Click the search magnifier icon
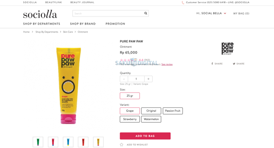 (146, 14)
